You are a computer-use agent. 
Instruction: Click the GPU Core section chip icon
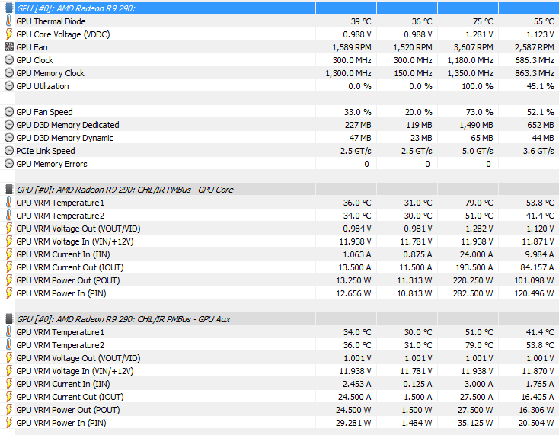9,190
